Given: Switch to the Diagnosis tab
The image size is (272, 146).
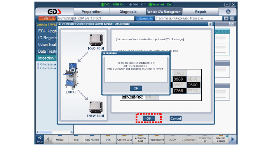Looking at the screenshot, I should (128, 12).
